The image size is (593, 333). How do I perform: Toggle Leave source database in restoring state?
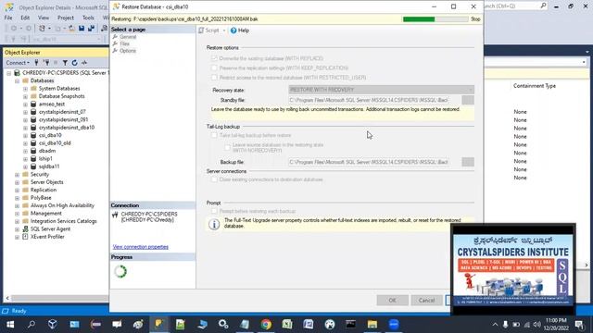pyautogui.click(x=227, y=148)
